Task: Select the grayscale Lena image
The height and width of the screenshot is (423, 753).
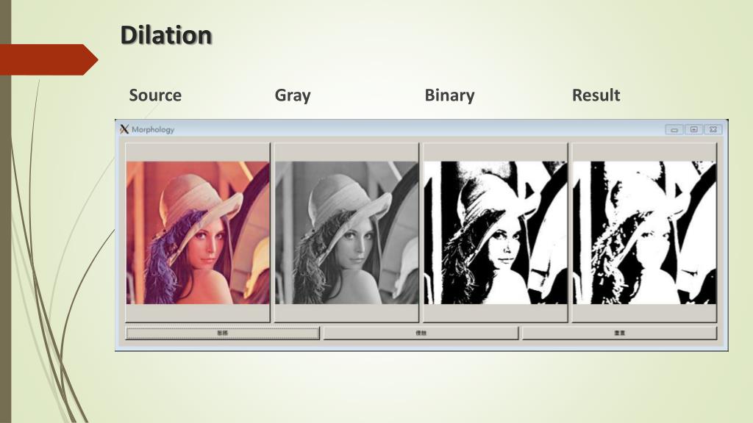Action: point(347,233)
